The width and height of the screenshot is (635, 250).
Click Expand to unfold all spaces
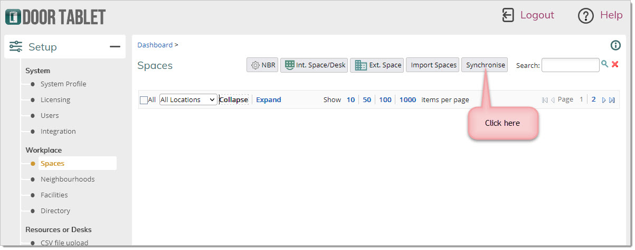click(x=269, y=99)
